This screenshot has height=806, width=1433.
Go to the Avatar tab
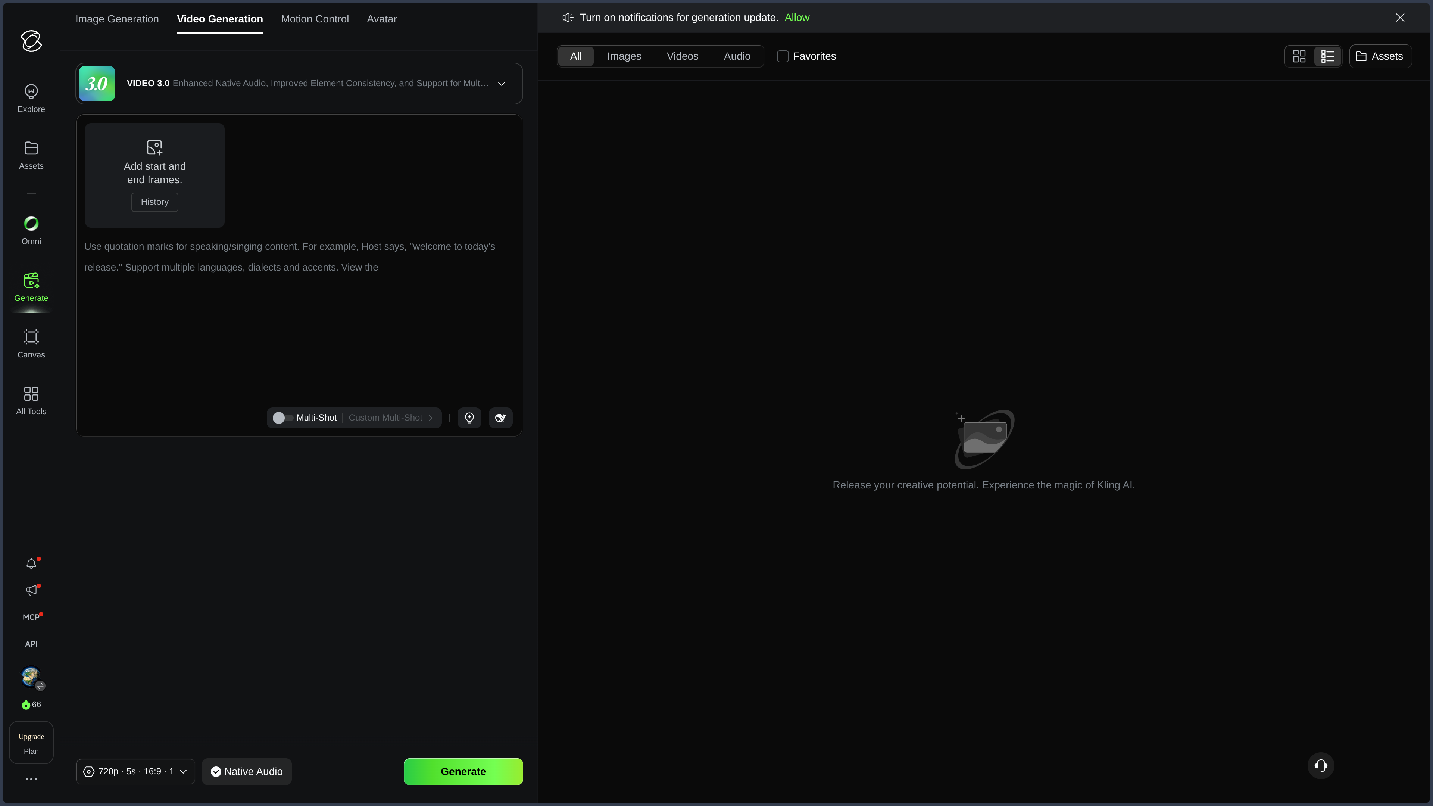tap(382, 19)
